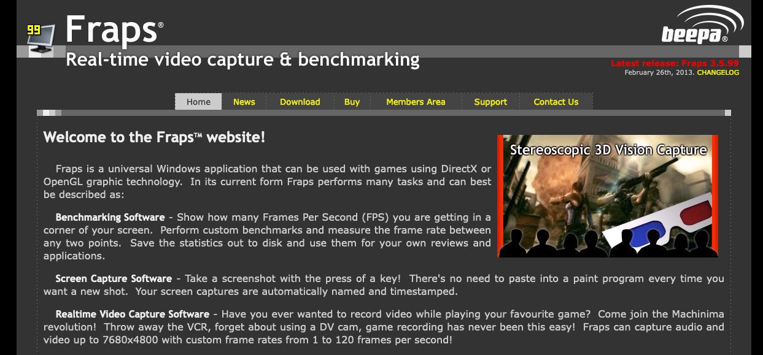Click the Screen Capture Software bold heading
The width and height of the screenshot is (763, 355).
point(114,278)
